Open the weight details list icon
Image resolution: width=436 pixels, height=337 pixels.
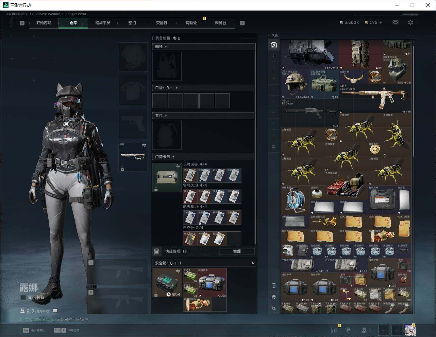(55, 311)
